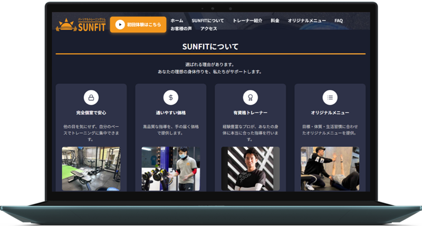Open トレーナー紹介 nav link

coord(247,21)
